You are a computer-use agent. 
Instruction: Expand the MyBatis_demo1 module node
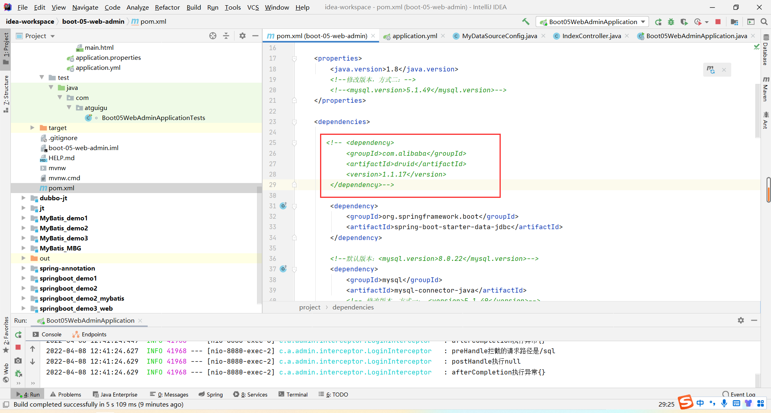pyautogui.click(x=23, y=218)
